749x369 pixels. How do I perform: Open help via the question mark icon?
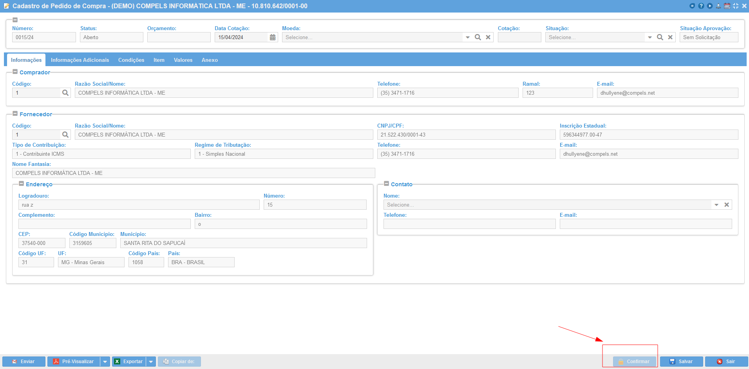tap(701, 6)
